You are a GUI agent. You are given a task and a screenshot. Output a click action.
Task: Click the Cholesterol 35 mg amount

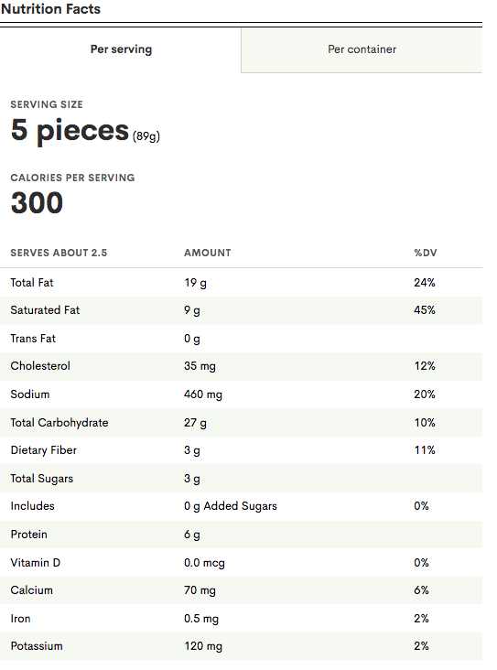pos(200,366)
